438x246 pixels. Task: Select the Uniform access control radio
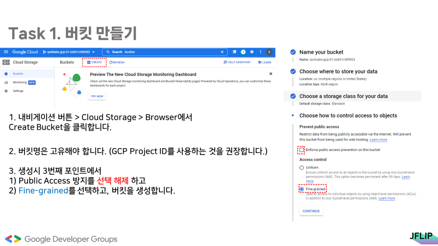coord(302,168)
